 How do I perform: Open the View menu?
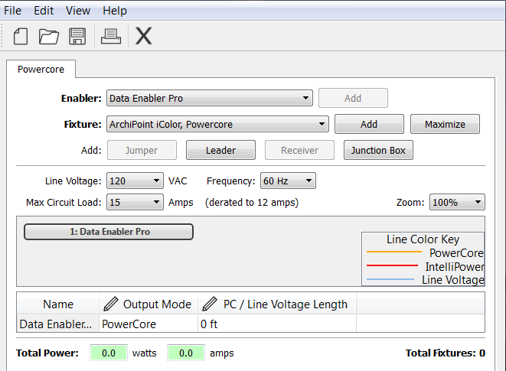click(x=77, y=11)
